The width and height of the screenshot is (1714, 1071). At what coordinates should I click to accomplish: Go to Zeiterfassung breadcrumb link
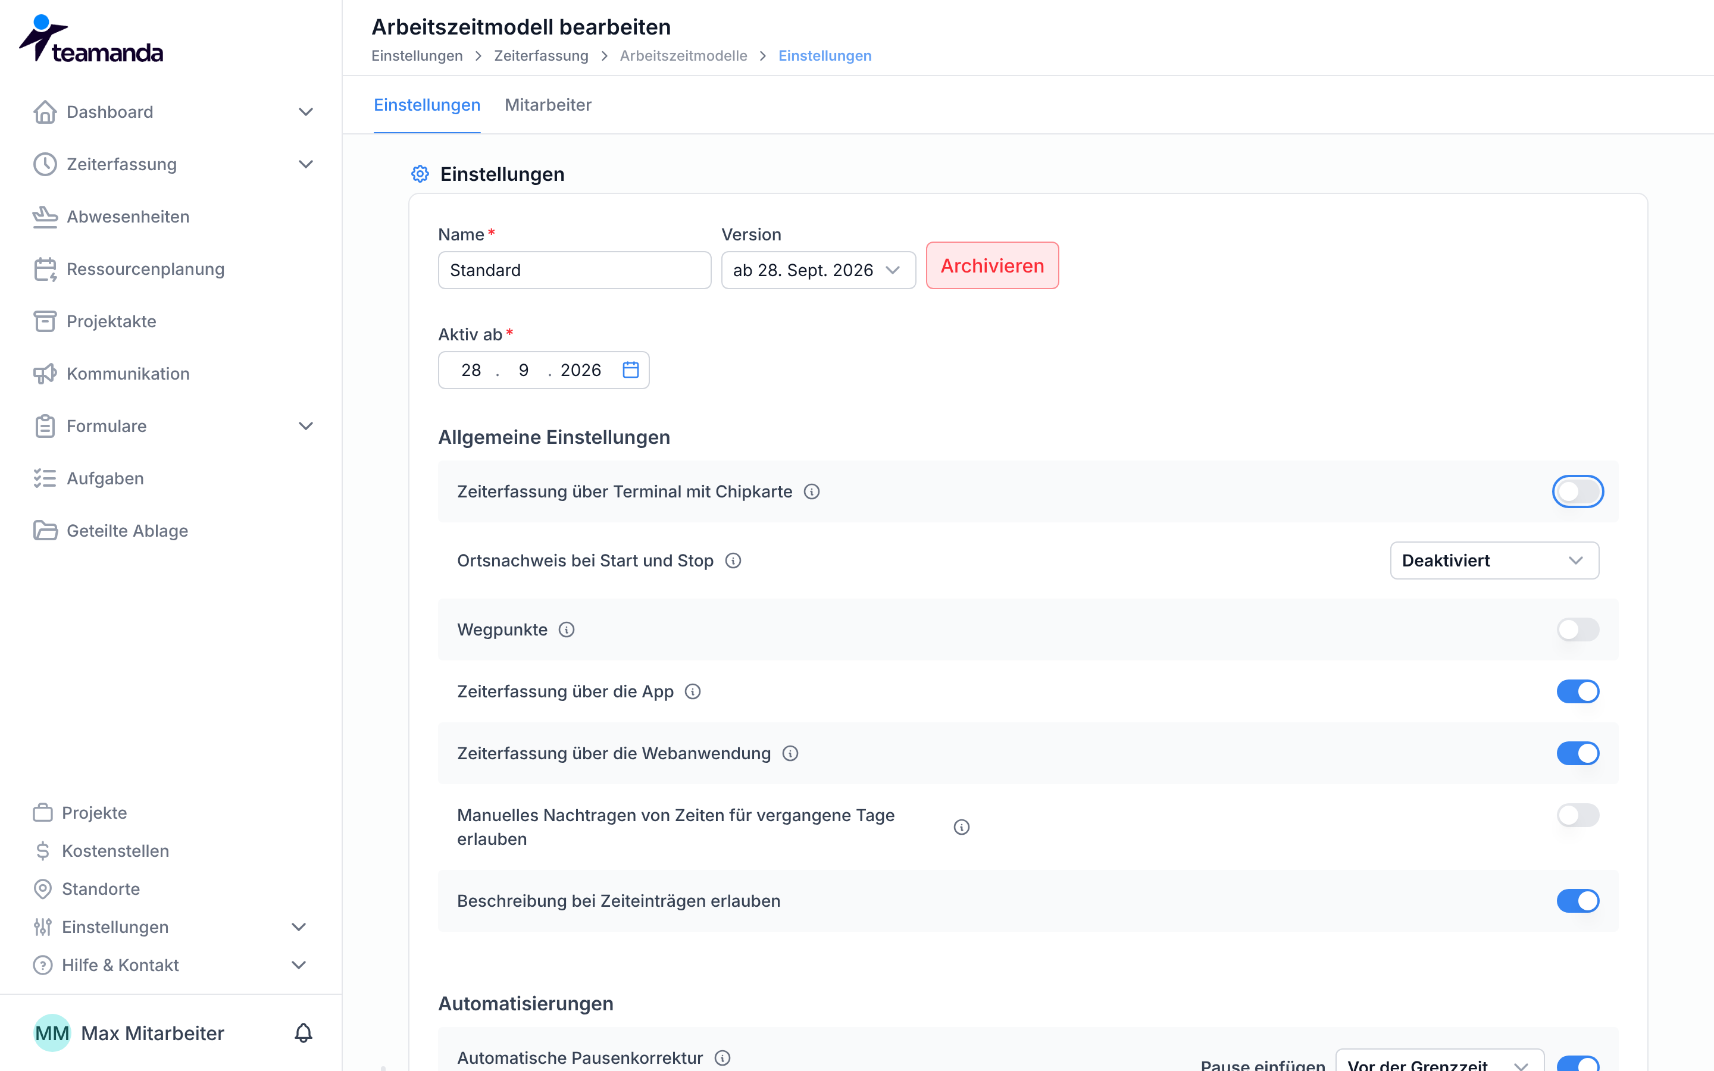click(541, 56)
